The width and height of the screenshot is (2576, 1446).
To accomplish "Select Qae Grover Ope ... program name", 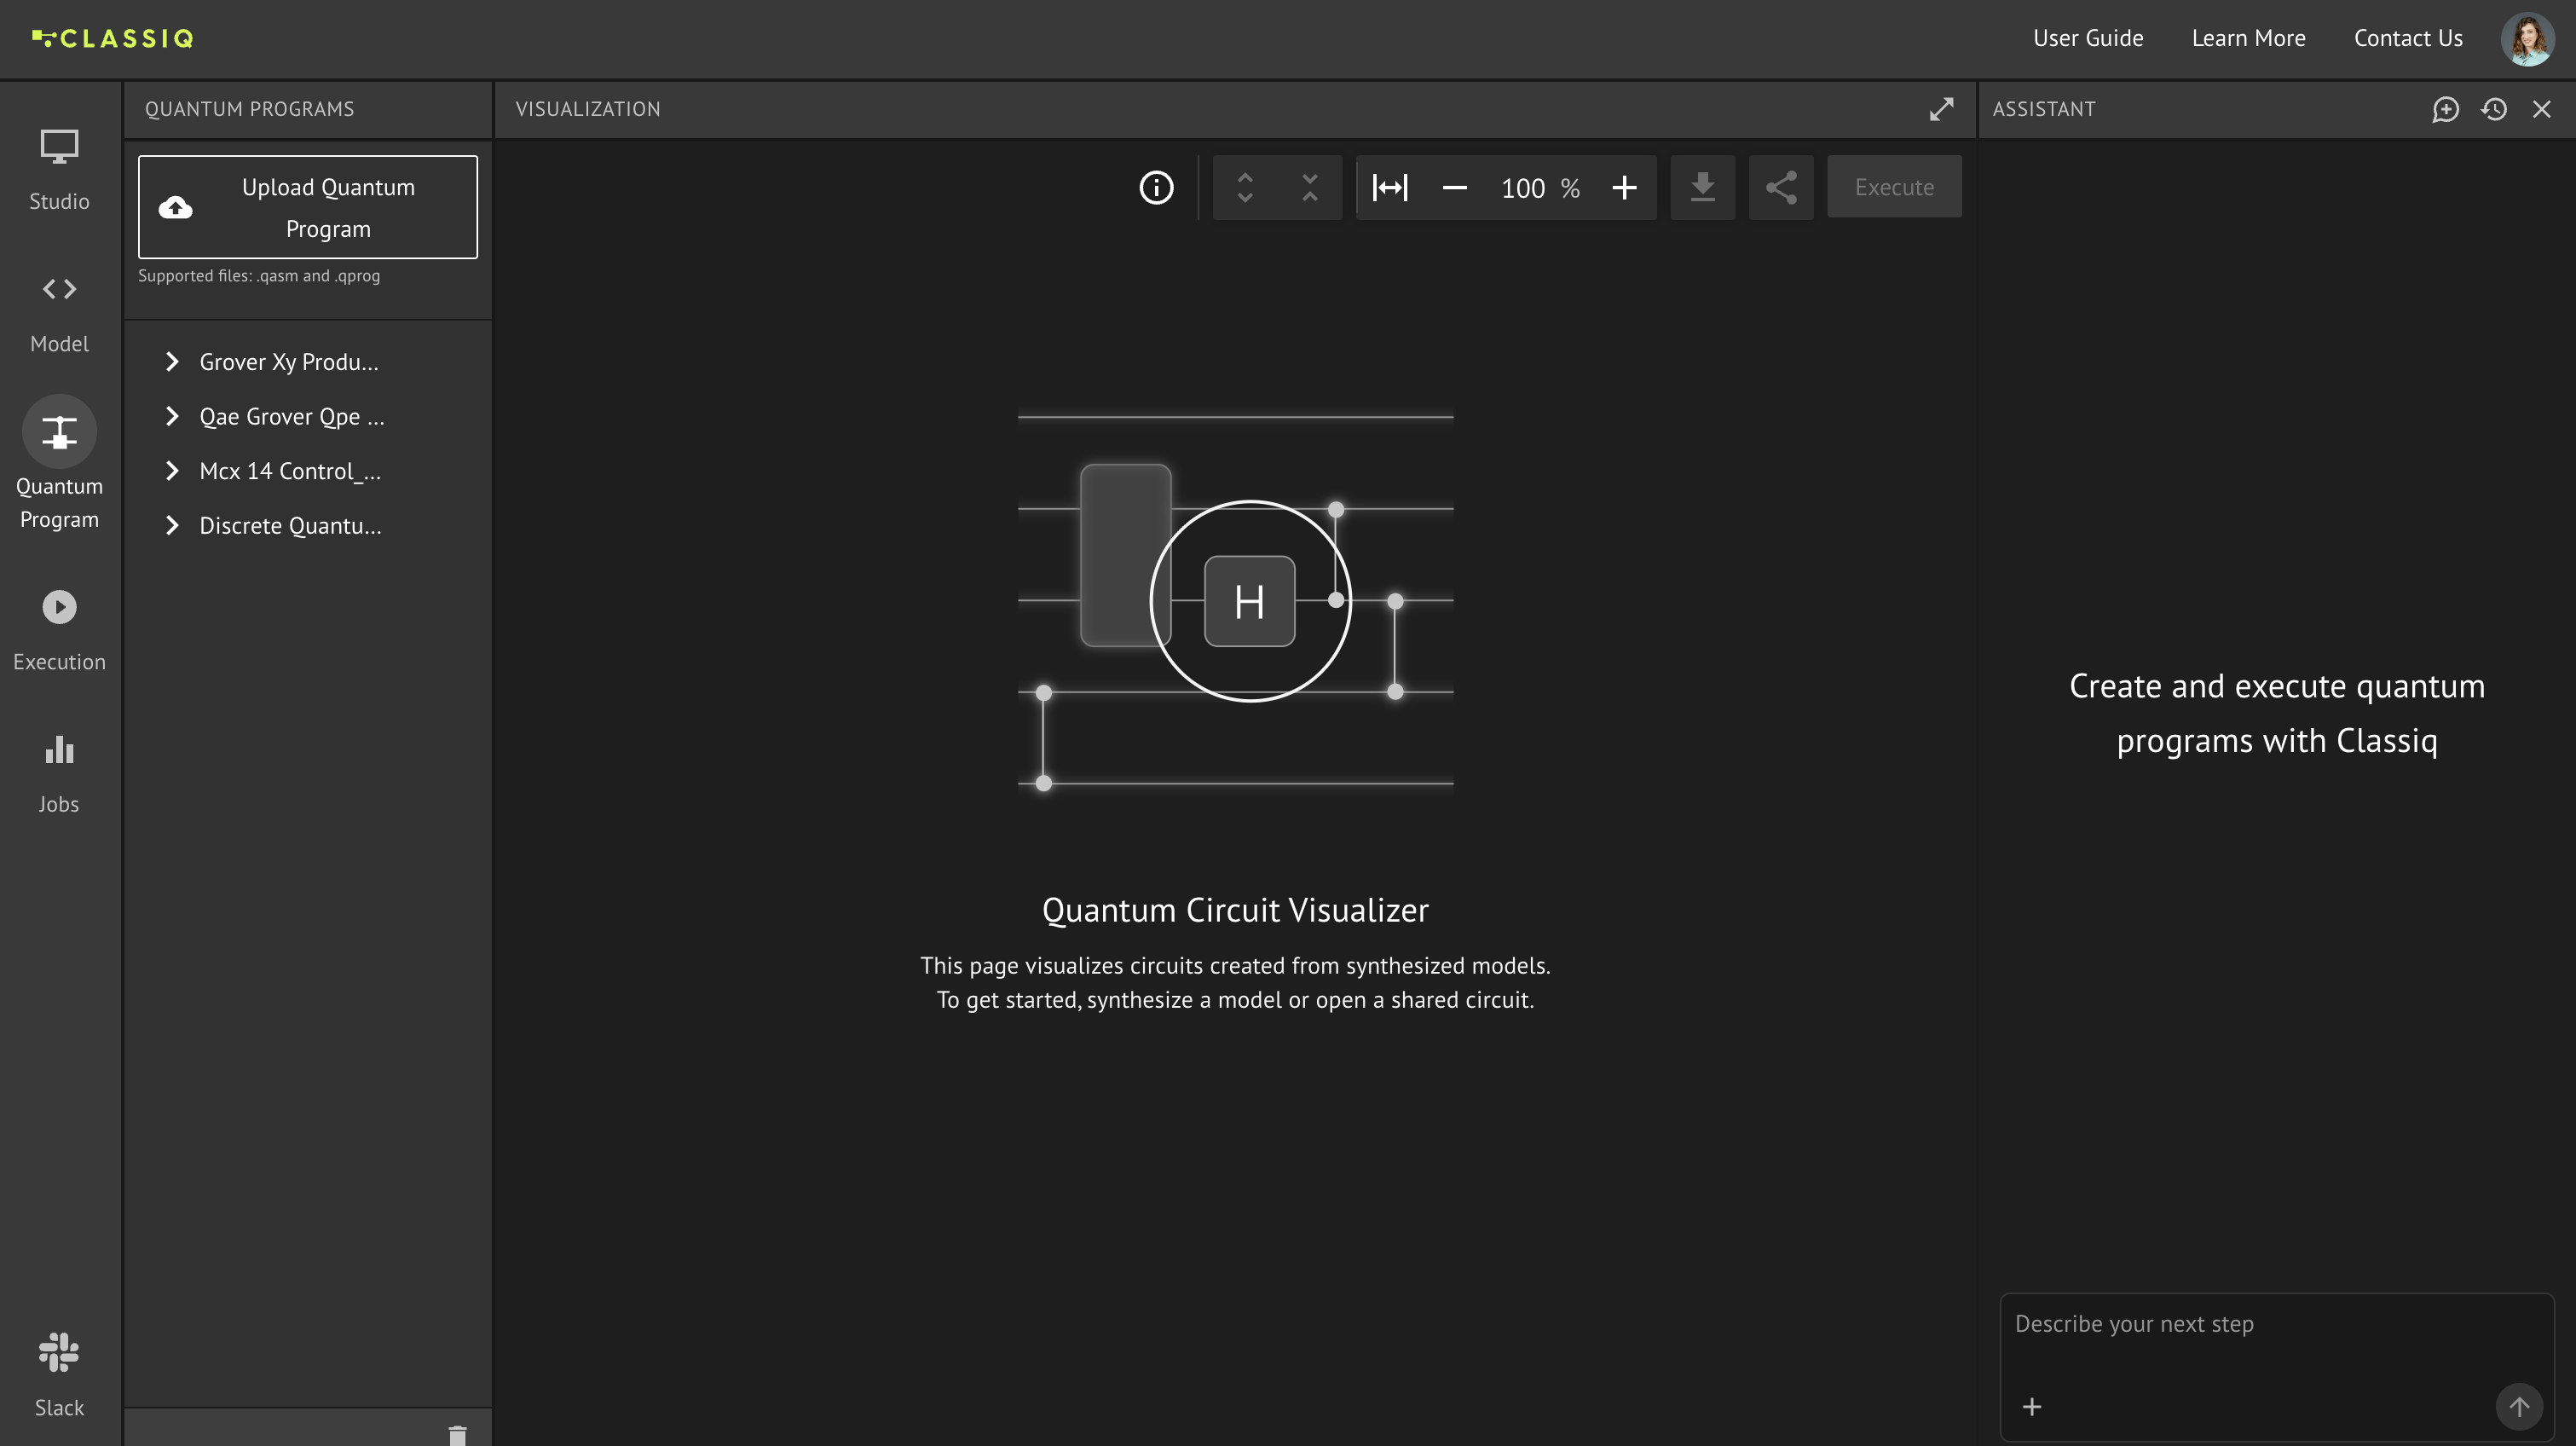I will pos(292,416).
